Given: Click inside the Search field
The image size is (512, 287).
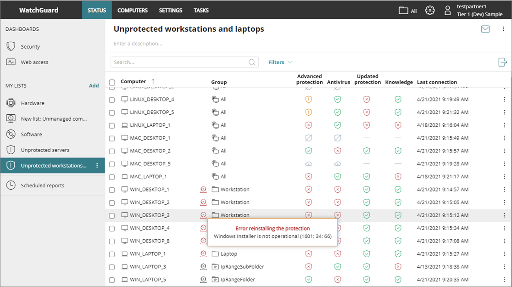Looking at the screenshot, I should (179, 62).
